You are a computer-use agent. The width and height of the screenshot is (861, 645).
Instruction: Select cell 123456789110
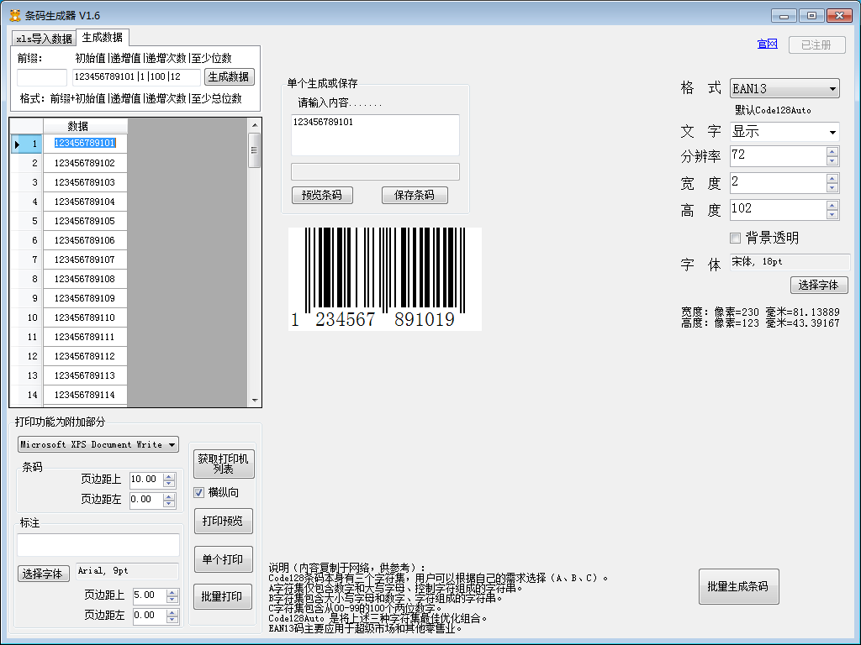point(85,317)
